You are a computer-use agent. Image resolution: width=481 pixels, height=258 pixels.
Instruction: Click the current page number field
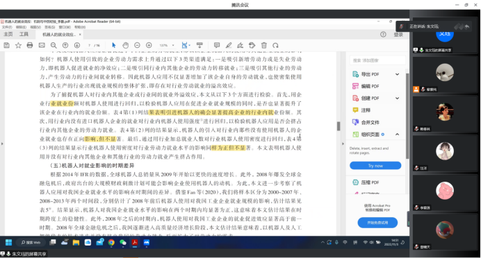click(89, 45)
